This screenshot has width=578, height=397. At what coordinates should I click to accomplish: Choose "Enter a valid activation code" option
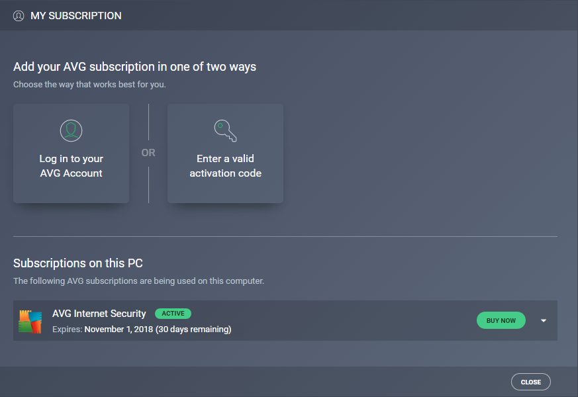coord(225,165)
